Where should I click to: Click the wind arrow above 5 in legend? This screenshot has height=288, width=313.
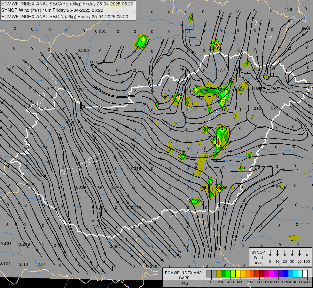click(x=270, y=253)
